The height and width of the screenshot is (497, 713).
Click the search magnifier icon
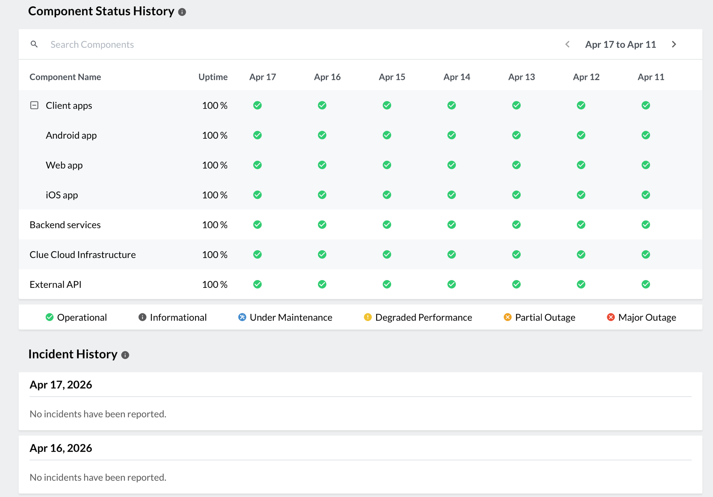click(x=34, y=44)
